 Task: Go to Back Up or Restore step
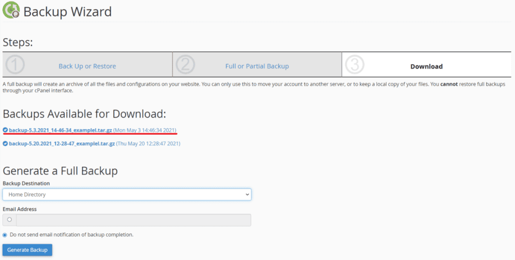click(x=88, y=66)
